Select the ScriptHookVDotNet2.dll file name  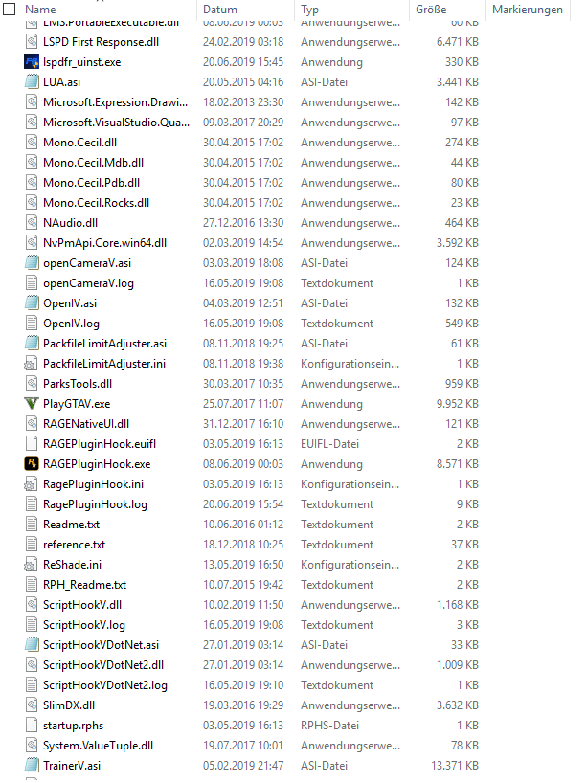pos(103,664)
